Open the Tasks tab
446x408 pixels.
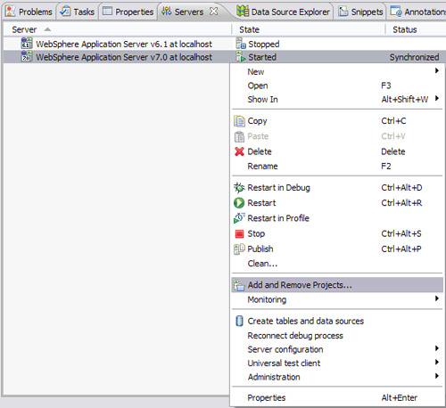click(78, 12)
